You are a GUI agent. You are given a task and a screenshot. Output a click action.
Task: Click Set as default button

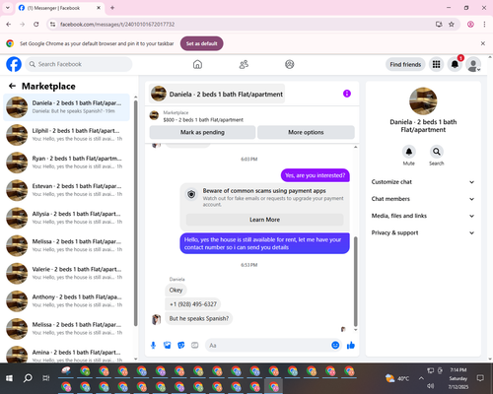click(x=202, y=43)
